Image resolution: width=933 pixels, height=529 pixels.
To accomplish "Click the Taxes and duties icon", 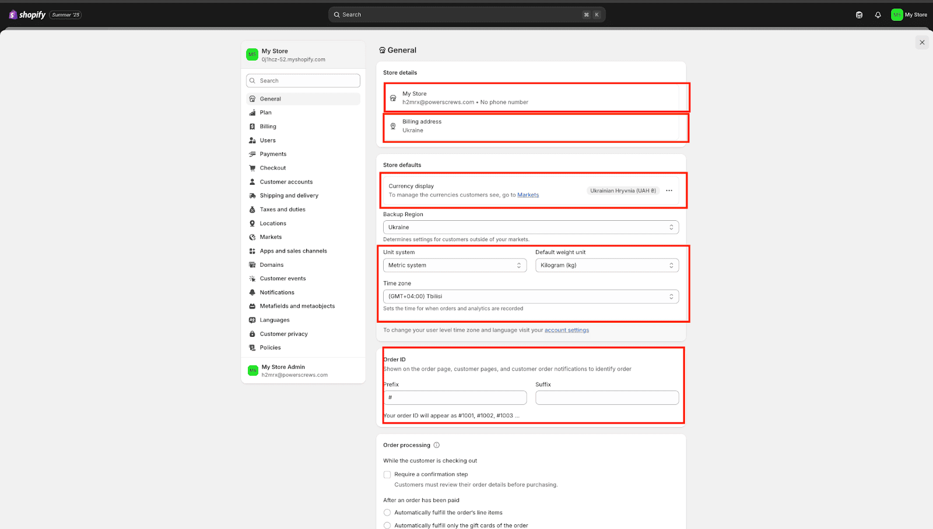I will point(252,210).
